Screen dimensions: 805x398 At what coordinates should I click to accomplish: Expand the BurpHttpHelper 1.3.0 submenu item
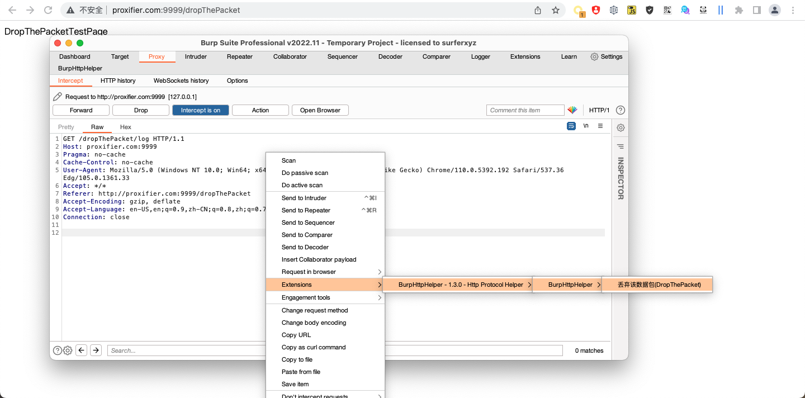tap(457, 285)
